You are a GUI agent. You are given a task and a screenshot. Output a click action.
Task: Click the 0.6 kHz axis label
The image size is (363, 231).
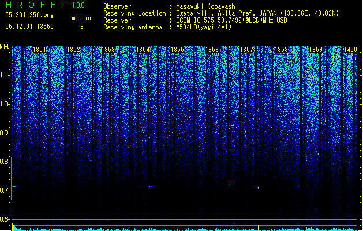click(5, 219)
